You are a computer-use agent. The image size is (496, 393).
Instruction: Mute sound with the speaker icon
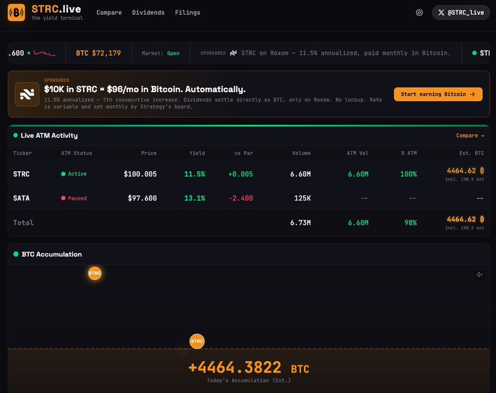[x=480, y=275]
